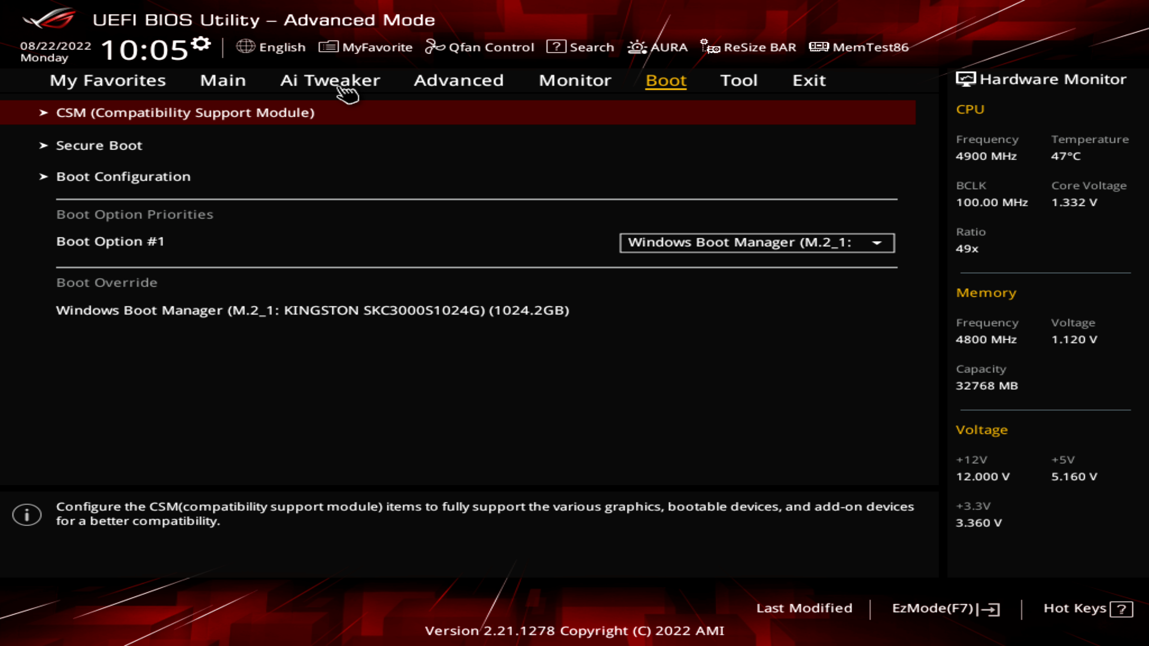Click the Hot Keys question mark icon

pos(1121,609)
